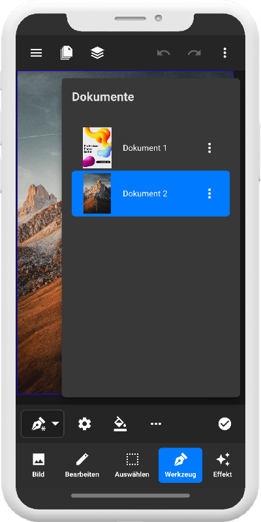Switch to the Effekt tab
The image size is (261, 522).
tap(223, 465)
